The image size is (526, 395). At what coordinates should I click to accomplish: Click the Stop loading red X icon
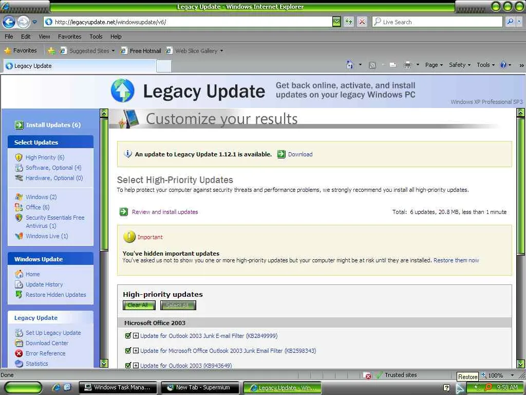click(x=362, y=22)
